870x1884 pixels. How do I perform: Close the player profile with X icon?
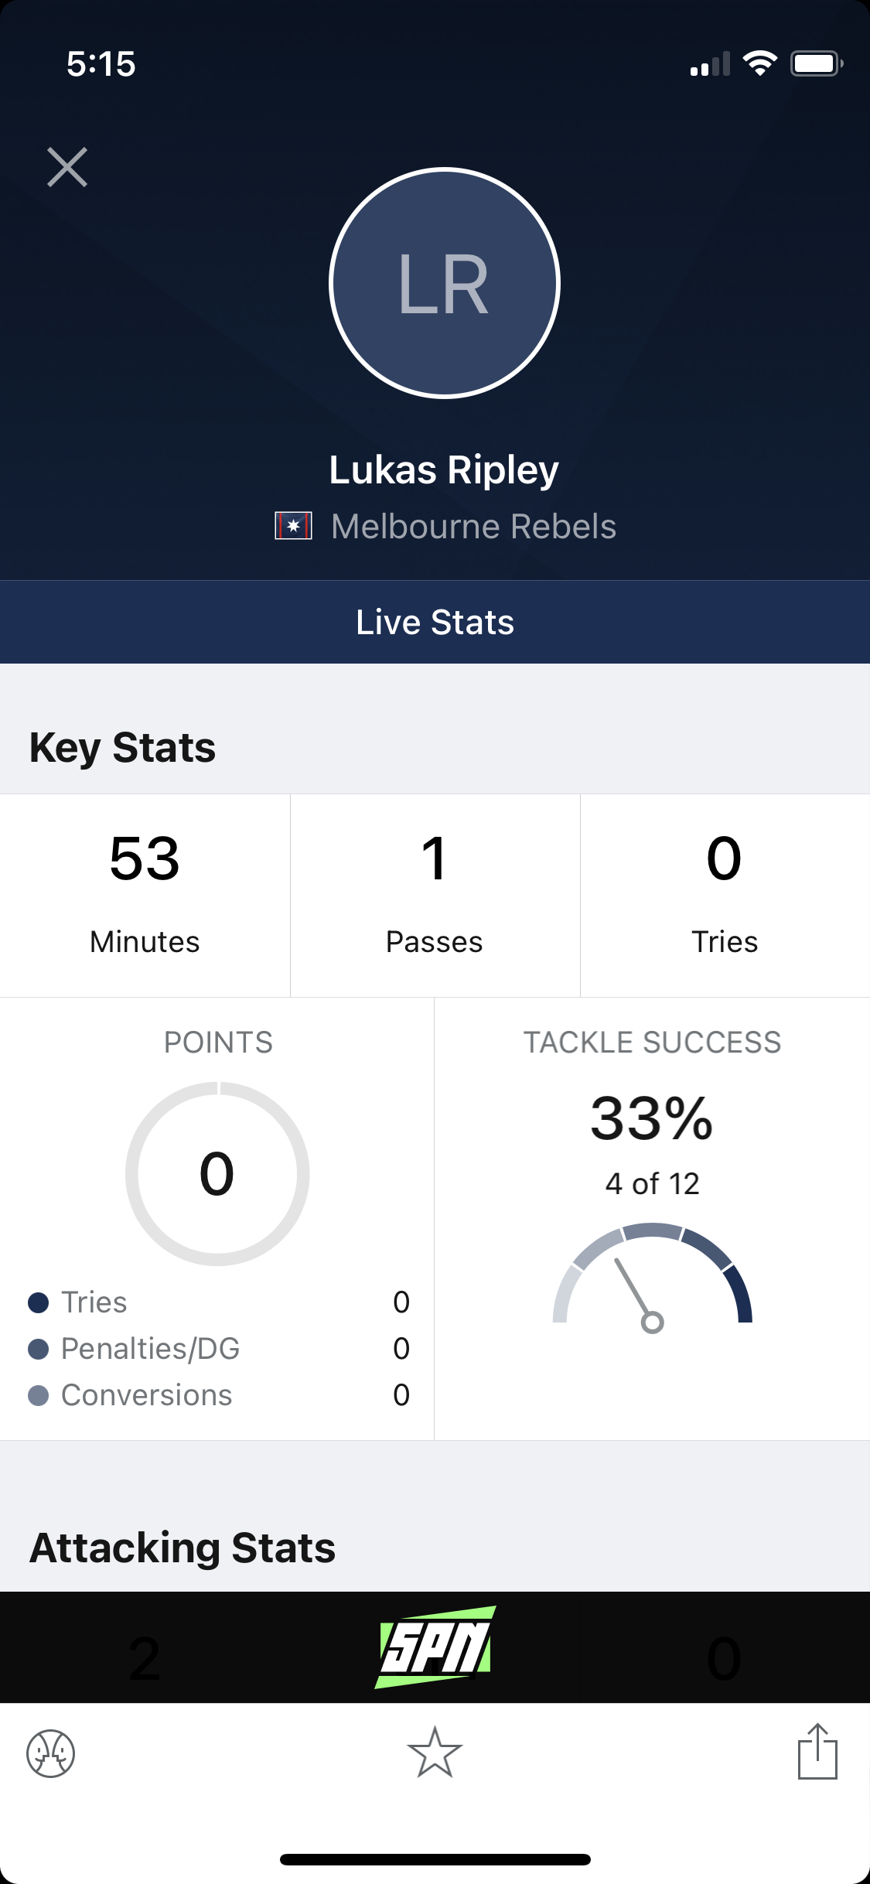coord(67,167)
